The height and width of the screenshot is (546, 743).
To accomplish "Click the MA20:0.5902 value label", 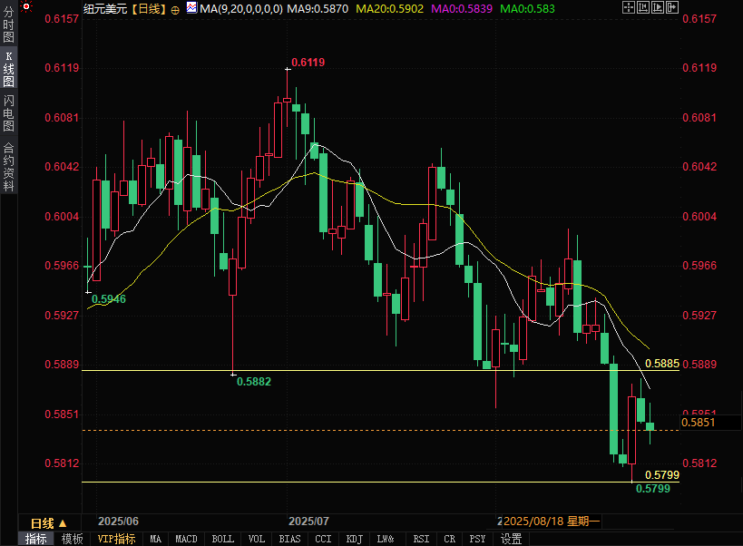I will click(389, 8).
